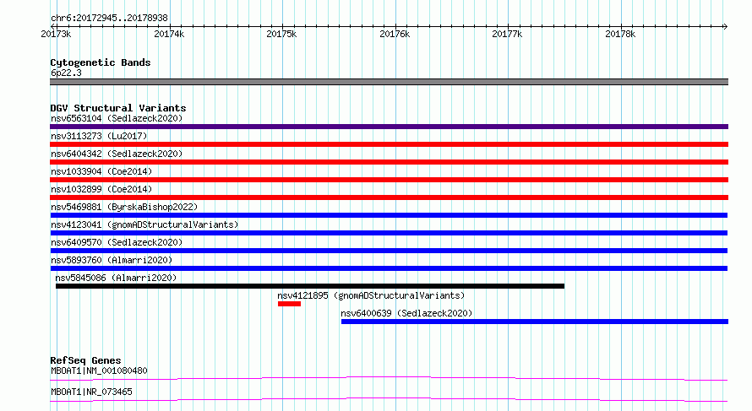752x411 pixels.
Task: Select the nsv1032899 (Coe2014) label
Action: (101, 189)
